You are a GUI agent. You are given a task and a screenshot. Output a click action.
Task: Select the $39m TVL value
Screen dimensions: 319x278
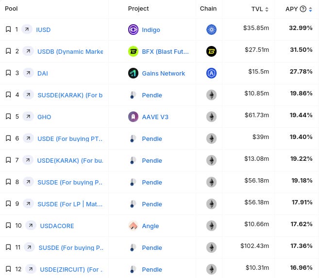tap(261, 137)
